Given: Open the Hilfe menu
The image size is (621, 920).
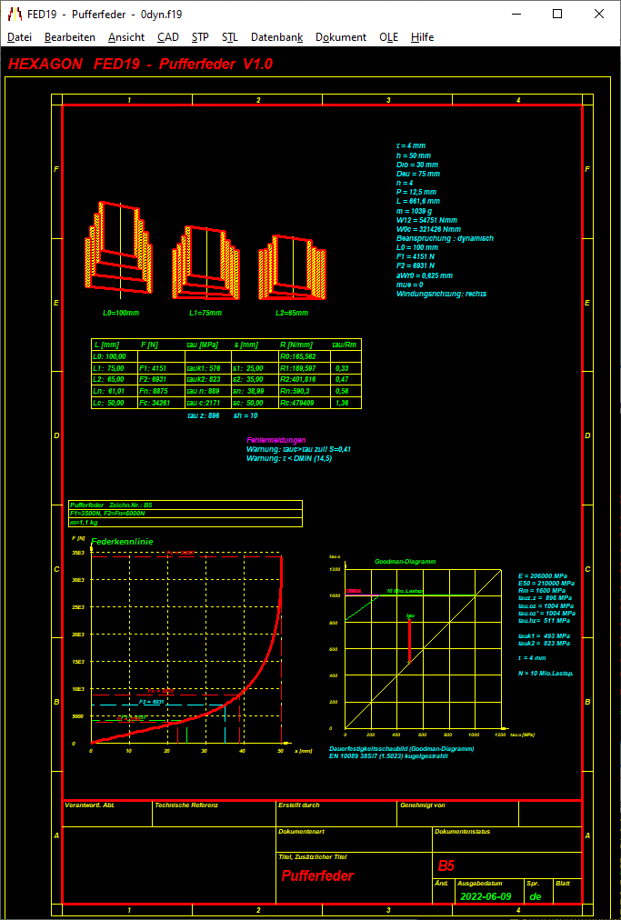Looking at the screenshot, I should (x=422, y=37).
